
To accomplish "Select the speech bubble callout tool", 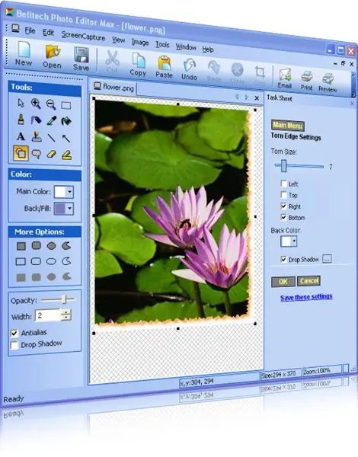I will (36, 153).
